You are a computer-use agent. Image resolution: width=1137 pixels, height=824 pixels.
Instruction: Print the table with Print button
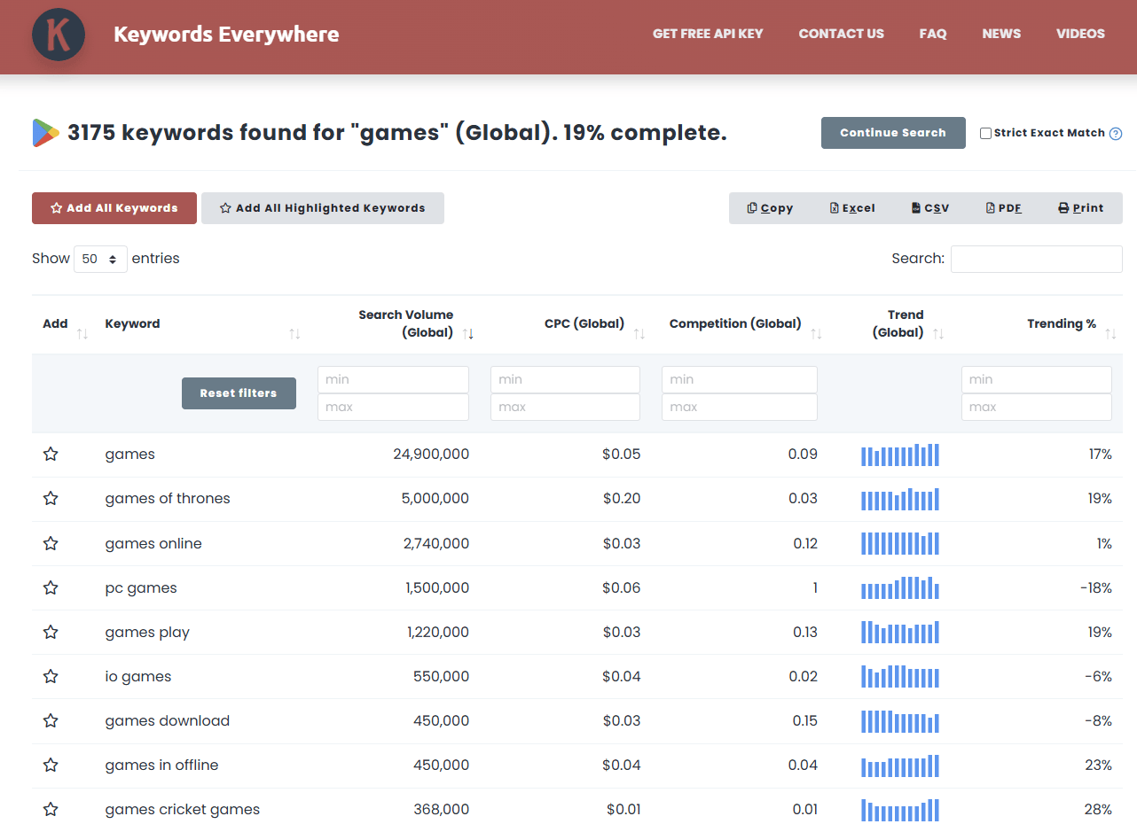pos(1081,208)
